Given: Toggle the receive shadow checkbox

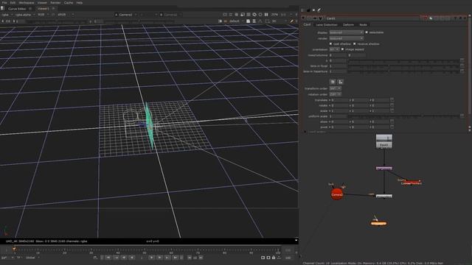Looking at the screenshot, I should [355, 44].
